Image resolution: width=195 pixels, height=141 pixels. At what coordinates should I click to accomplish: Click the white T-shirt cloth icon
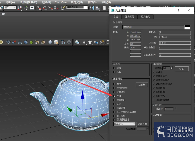pos(90,42)
